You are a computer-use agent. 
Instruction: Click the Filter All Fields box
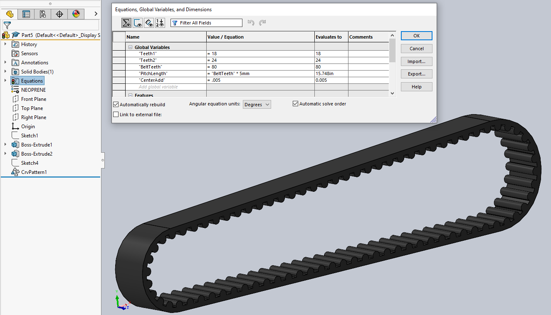206,23
